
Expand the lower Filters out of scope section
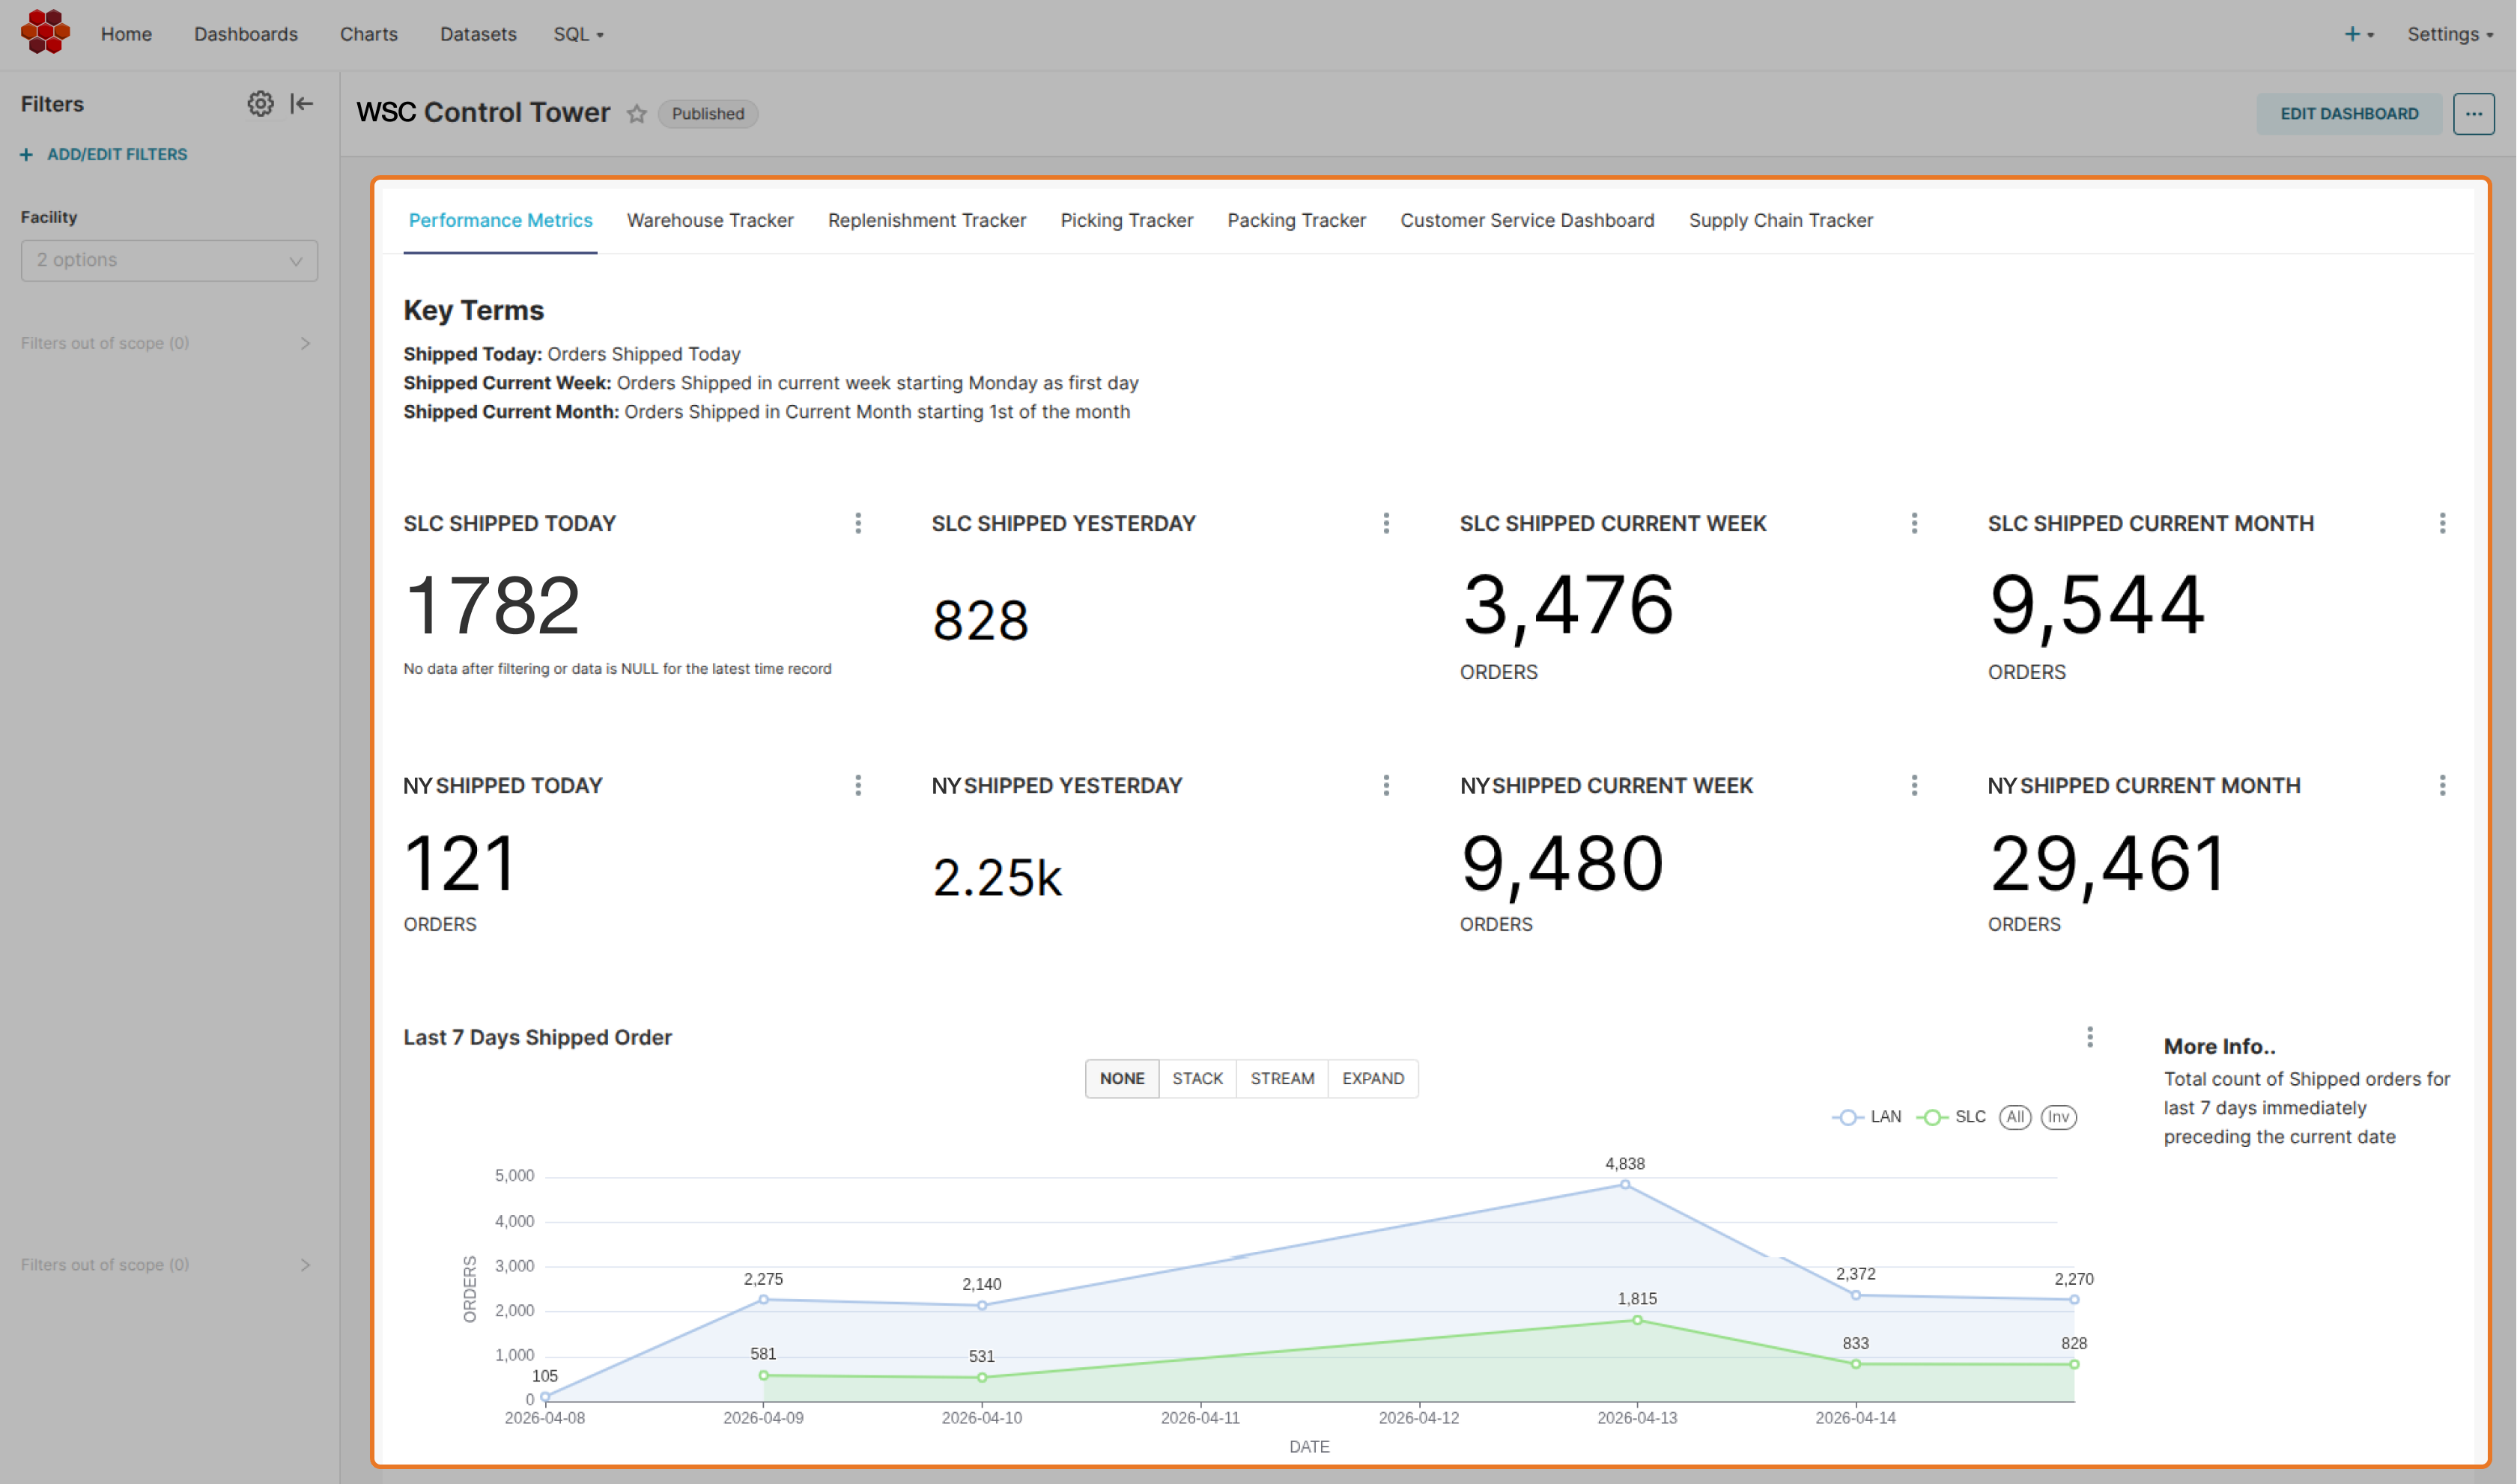click(x=166, y=1264)
